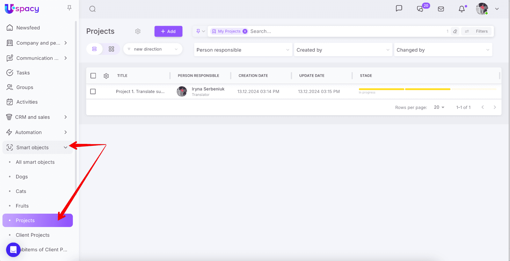The image size is (510, 261).
Task: Open the mail envelope icon
Action: pyautogui.click(x=441, y=9)
